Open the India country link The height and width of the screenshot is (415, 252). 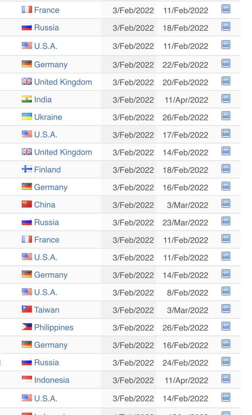43,100
